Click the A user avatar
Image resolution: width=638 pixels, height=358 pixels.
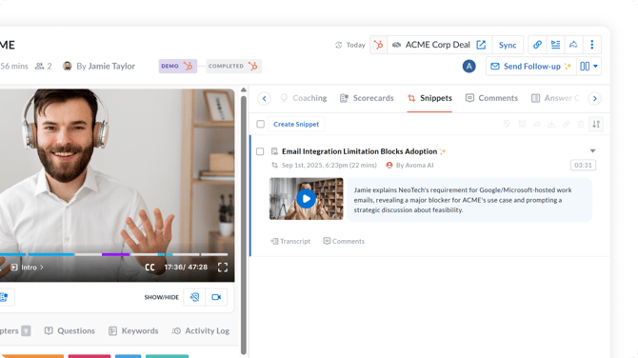pyautogui.click(x=469, y=66)
